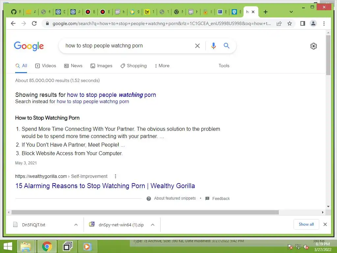
Task: Show all downloads
Action: pos(306,224)
